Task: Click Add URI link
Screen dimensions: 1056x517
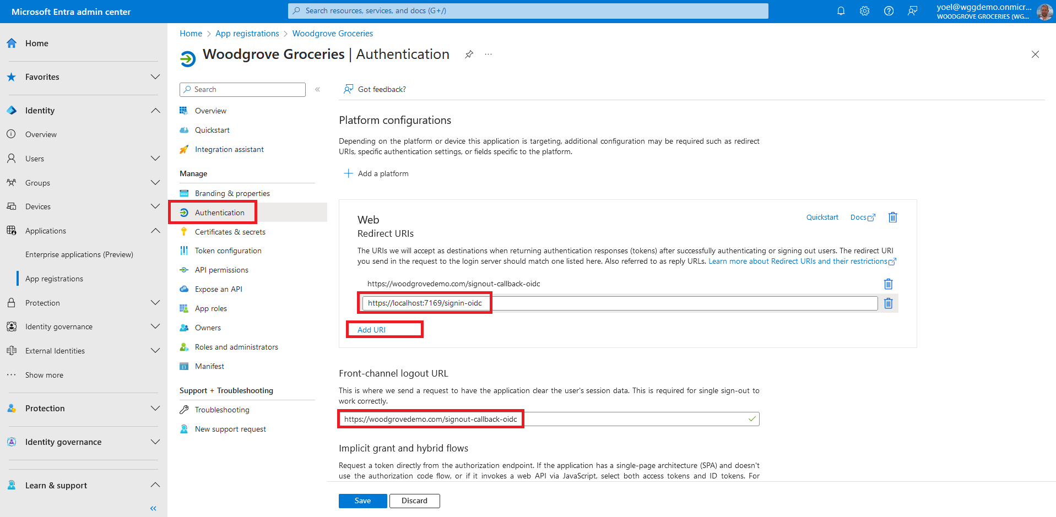Action: (x=371, y=330)
